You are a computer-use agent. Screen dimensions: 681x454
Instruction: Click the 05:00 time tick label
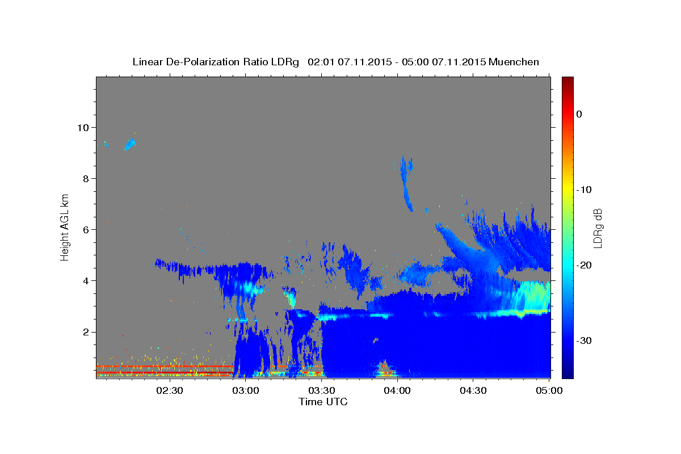[x=549, y=390]
